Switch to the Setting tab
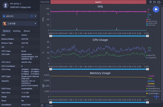 point(17,31)
